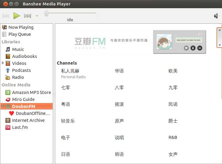Open Podcasts library

tap(21, 70)
